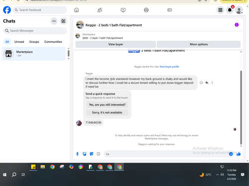Open Chats options three-dot menu
The width and height of the screenshot is (249, 186).
point(54,21)
